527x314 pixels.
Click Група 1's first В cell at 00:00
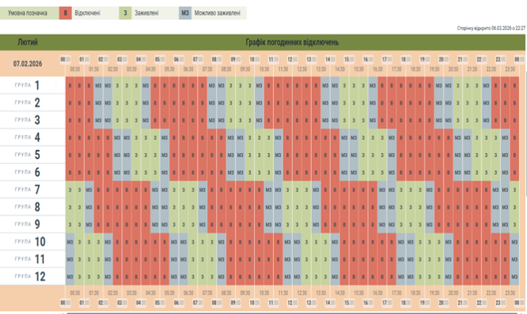[70, 86]
